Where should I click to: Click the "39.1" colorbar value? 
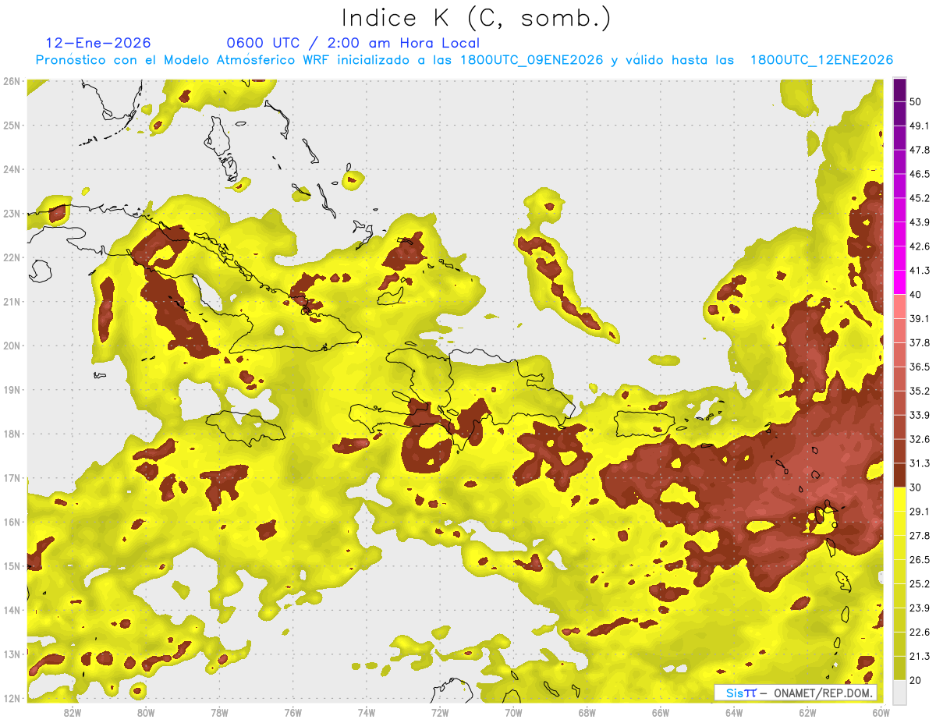tap(920, 319)
